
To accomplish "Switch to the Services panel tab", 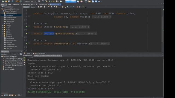I will tap(16, 5).
